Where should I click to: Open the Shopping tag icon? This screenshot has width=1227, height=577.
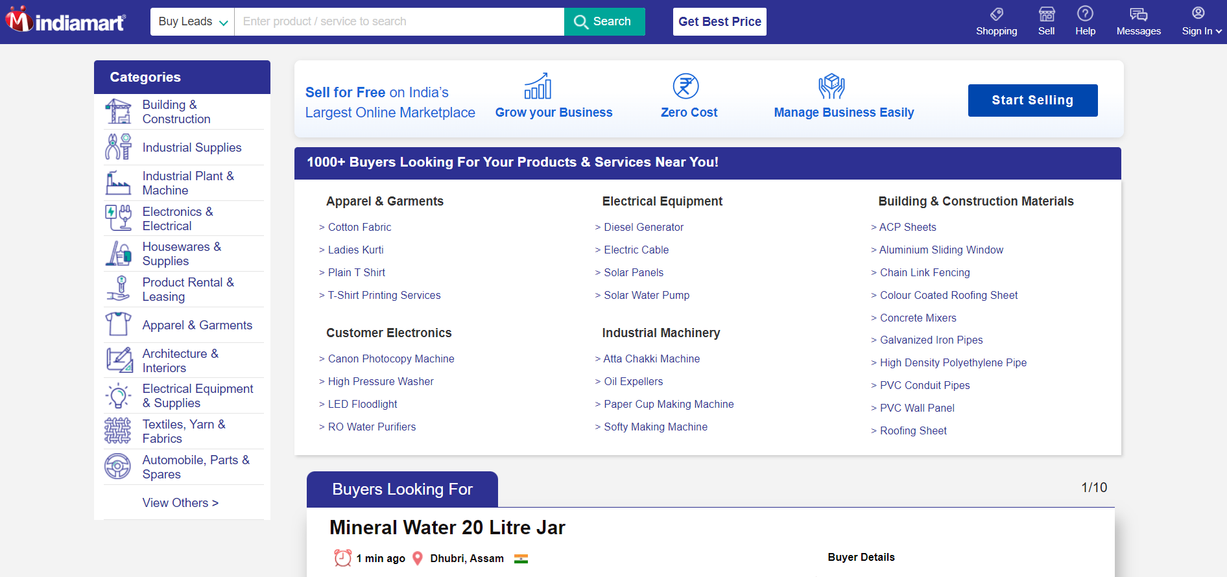tap(997, 14)
